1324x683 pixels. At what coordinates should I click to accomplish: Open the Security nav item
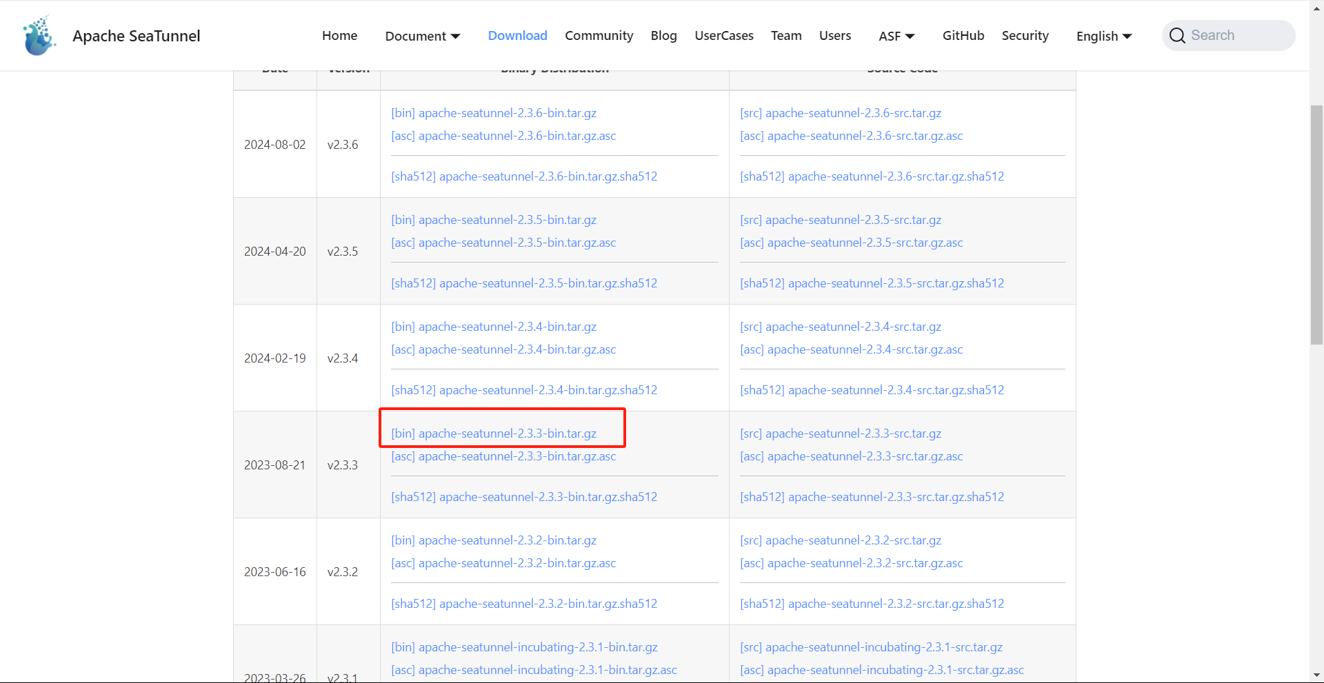coord(1025,35)
